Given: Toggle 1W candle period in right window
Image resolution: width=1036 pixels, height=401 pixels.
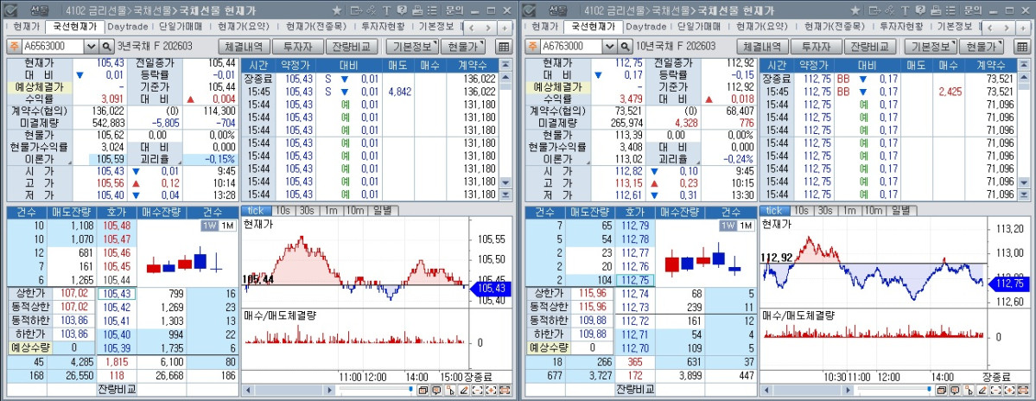Looking at the screenshot, I should [x=728, y=226].
